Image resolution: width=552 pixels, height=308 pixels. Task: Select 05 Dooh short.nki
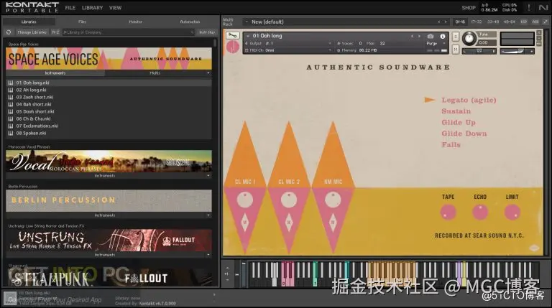109,111
